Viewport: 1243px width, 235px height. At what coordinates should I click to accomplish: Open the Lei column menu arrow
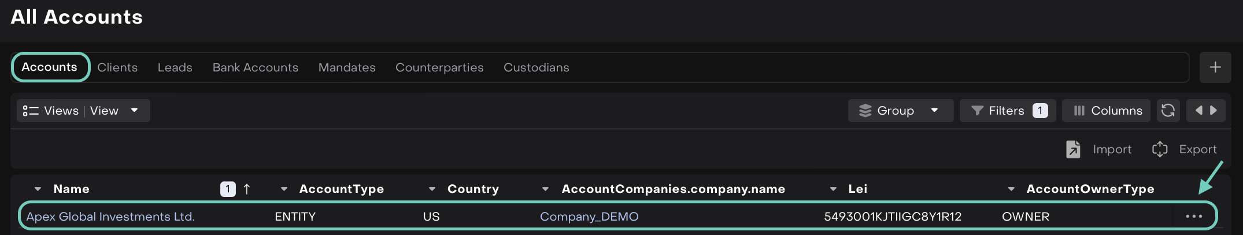tap(833, 189)
